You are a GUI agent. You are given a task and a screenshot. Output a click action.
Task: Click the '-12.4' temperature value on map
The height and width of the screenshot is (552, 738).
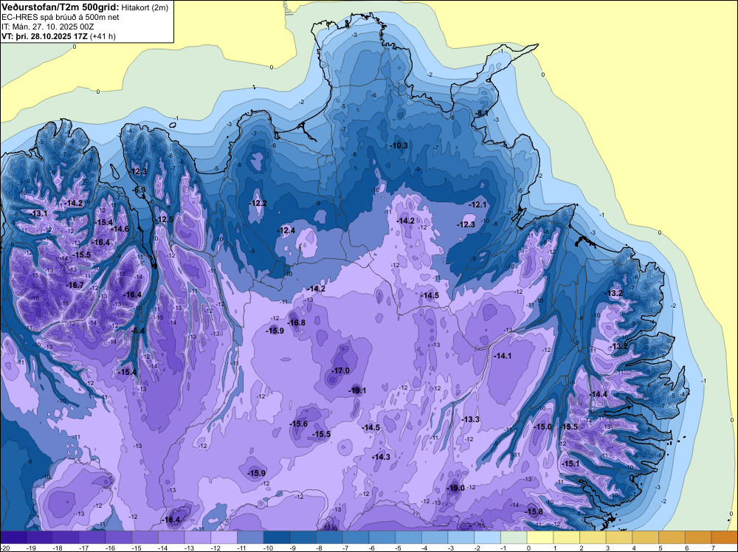click(286, 230)
